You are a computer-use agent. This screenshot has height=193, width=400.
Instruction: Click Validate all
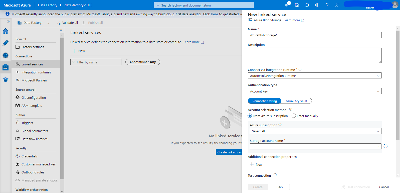67,23
